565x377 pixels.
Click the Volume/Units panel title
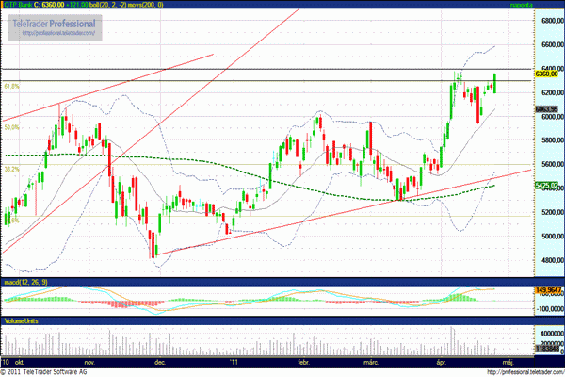tap(21, 320)
